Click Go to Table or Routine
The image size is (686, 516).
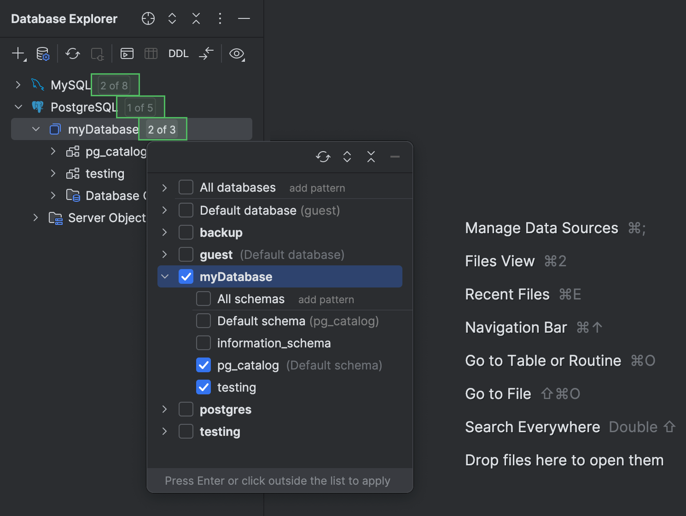tap(542, 361)
